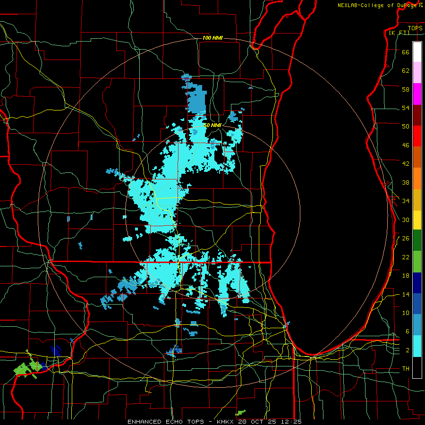Click the navy blue echo cell near southwest
Image resolution: width=425 pixels, height=425 pixels.
(x=56, y=351)
